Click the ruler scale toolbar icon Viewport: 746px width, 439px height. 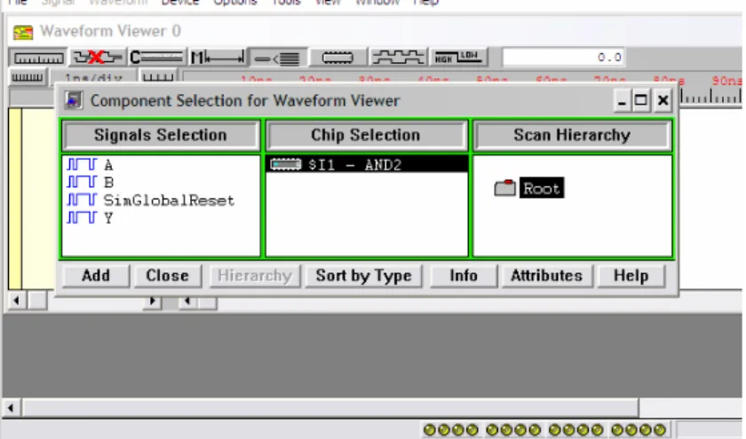pyautogui.click(x=38, y=58)
